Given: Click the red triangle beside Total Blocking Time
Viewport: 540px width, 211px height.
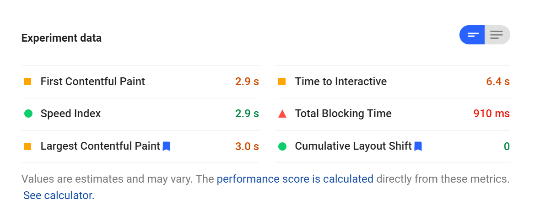Looking at the screenshot, I should click(x=282, y=114).
